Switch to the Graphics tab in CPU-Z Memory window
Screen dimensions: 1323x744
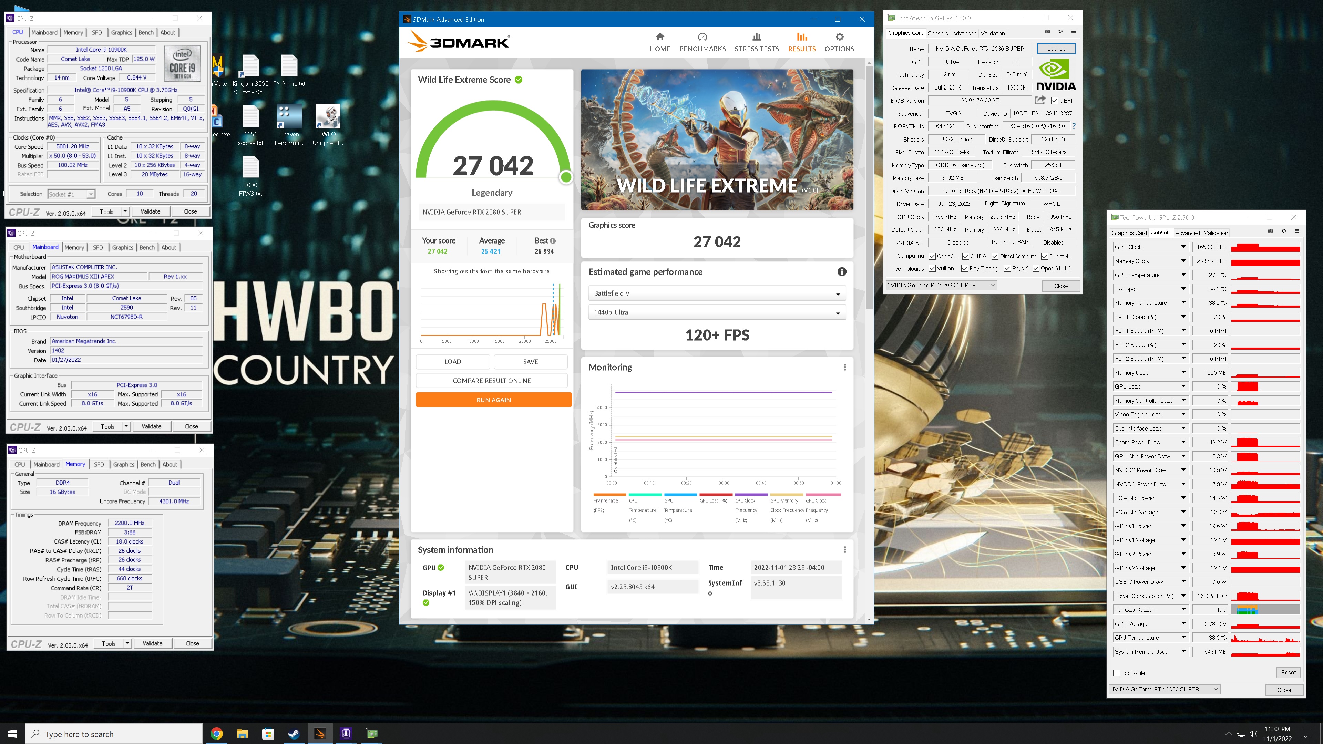tap(124, 465)
